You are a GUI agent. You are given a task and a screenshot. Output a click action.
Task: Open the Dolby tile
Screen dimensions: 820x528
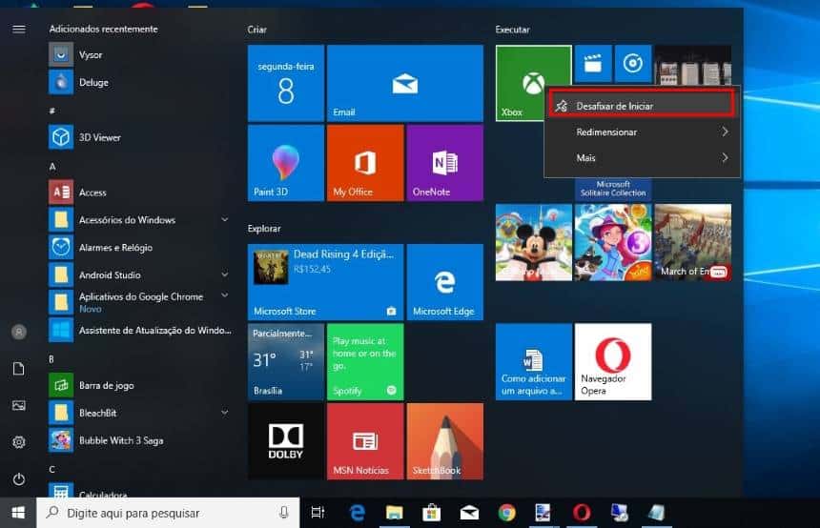(286, 441)
